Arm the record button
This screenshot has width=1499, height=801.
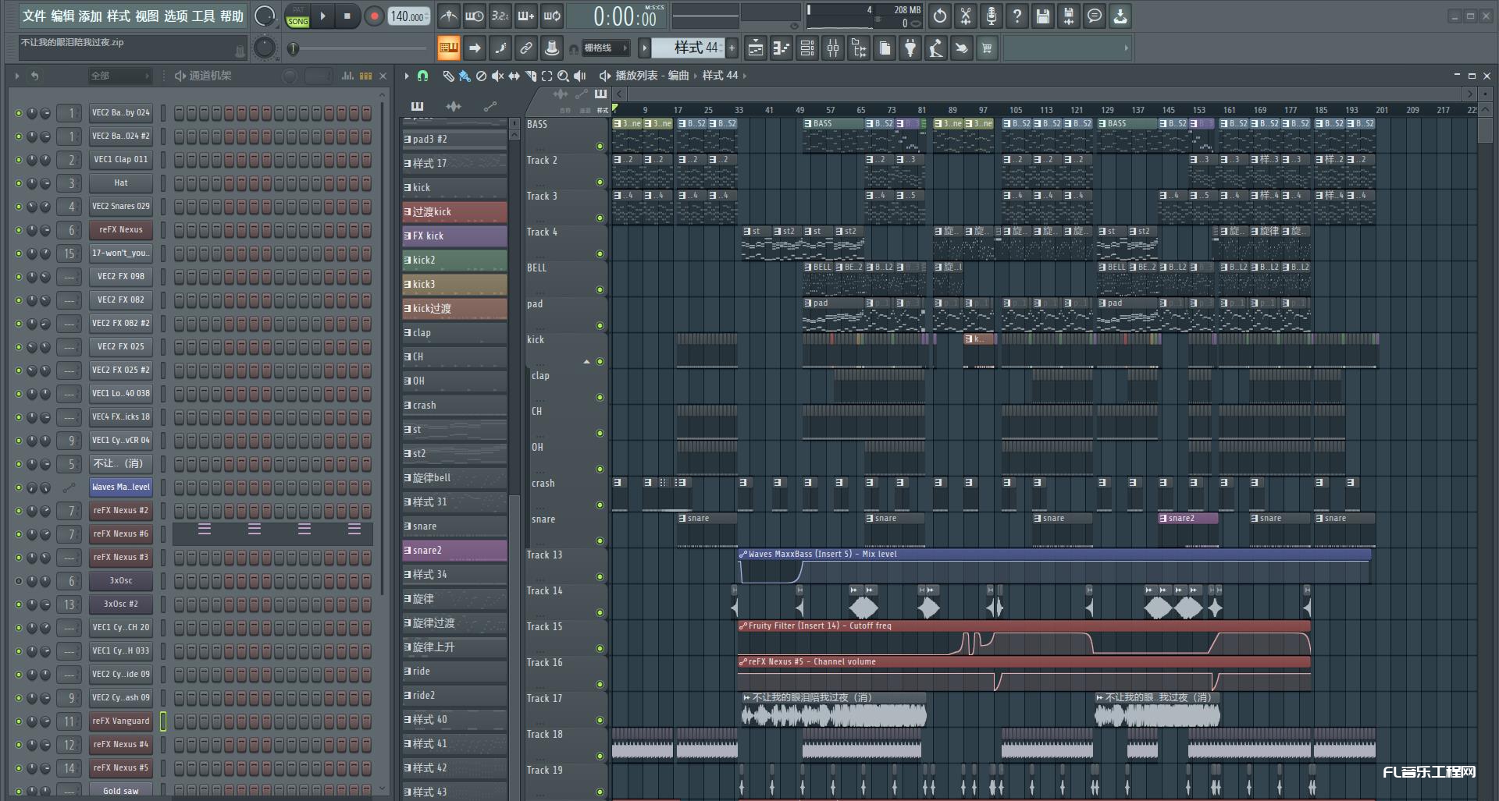(x=374, y=16)
